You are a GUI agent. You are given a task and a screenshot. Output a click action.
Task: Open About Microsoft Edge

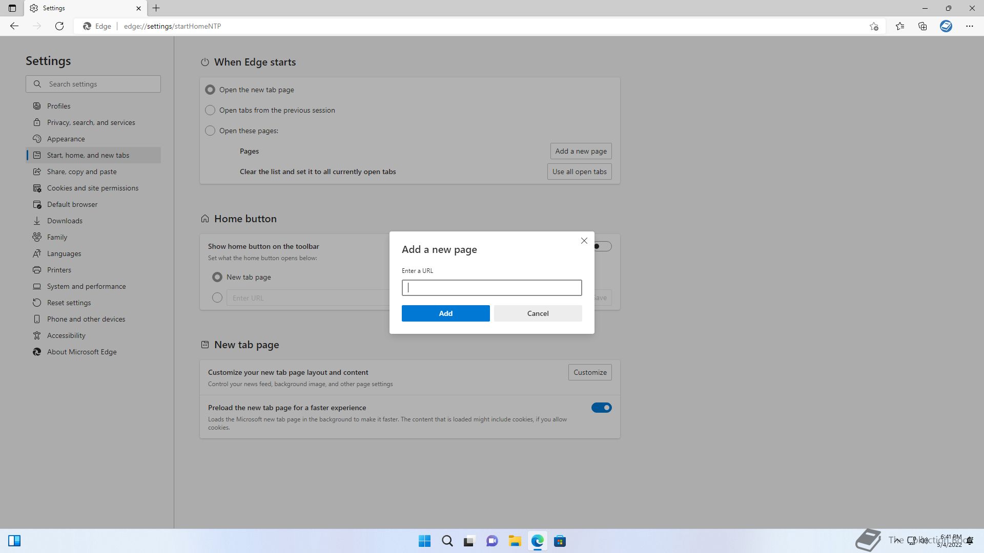click(93, 352)
